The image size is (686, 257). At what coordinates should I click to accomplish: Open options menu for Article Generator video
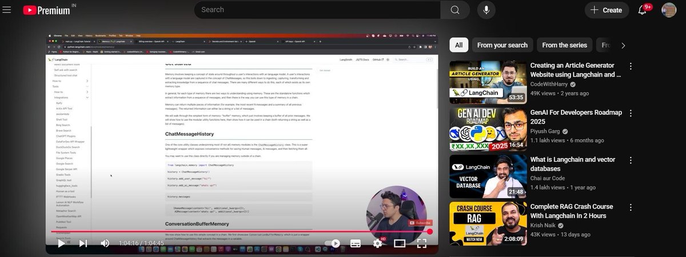(x=631, y=66)
